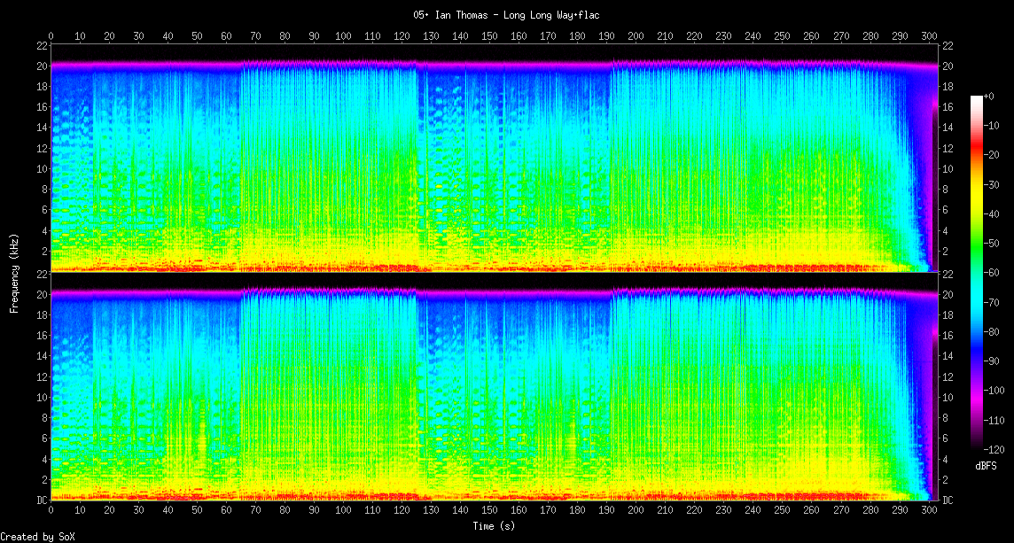Click the 200 second mark on bottom time axis
This screenshot has width=1014, height=543.
[636, 512]
